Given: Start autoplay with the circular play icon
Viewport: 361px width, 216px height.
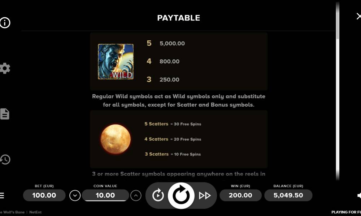Looking at the screenshot, I should 158,195.
